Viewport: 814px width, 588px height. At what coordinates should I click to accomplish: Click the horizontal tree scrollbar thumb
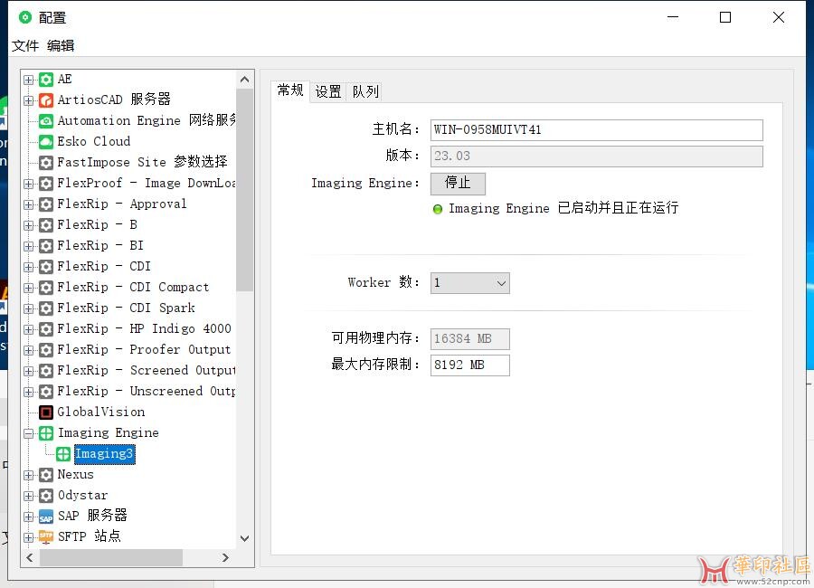[111, 557]
